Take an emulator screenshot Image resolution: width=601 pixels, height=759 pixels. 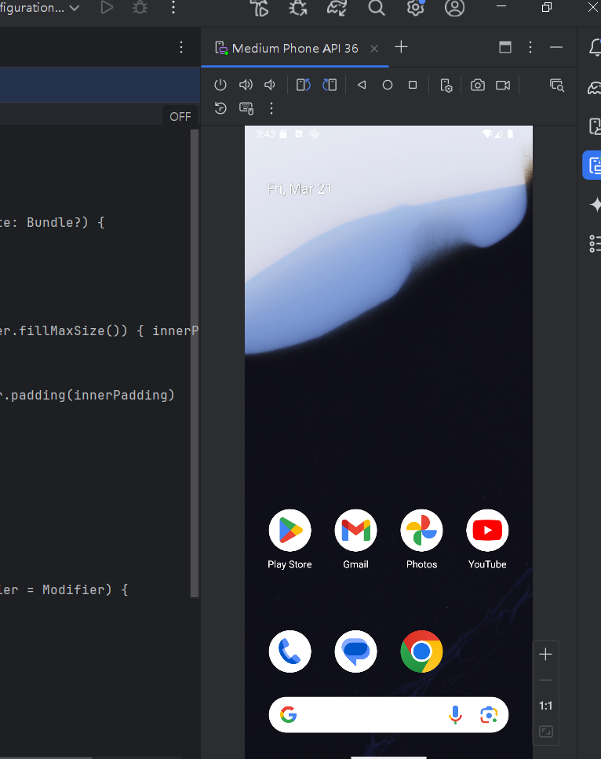(x=478, y=86)
